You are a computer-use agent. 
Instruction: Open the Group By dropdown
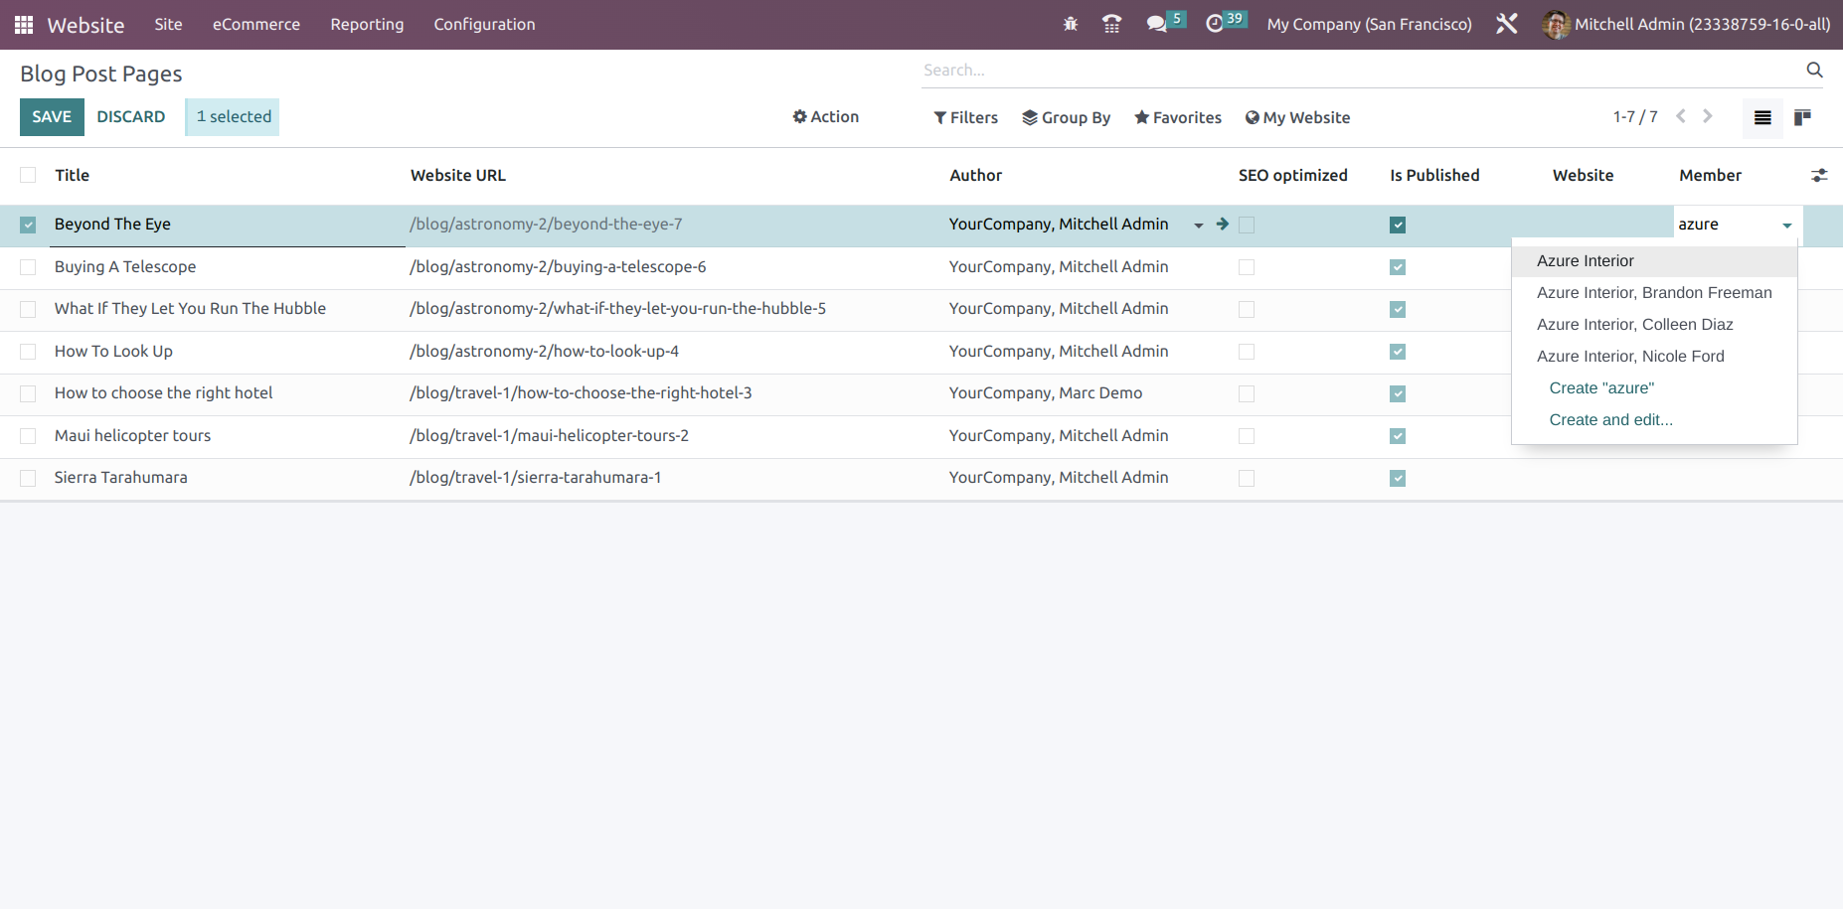[x=1066, y=117]
